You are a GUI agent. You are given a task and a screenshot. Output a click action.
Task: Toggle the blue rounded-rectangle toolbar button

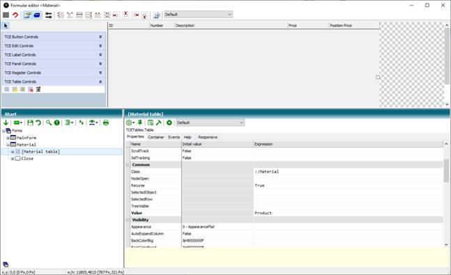pos(37,15)
